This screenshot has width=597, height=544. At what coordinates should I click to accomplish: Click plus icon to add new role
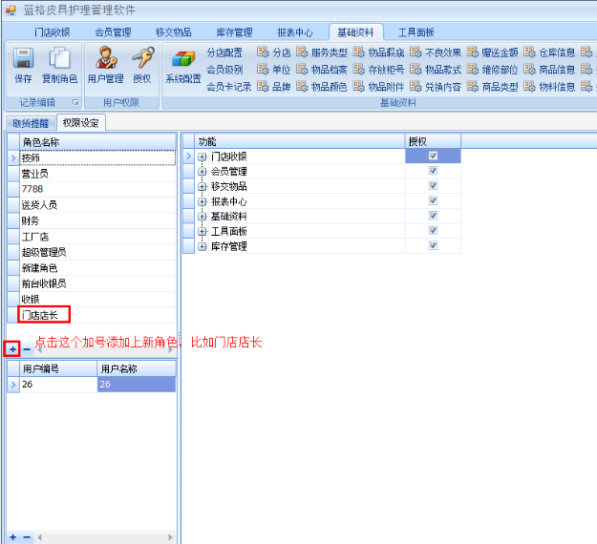pyautogui.click(x=11, y=349)
